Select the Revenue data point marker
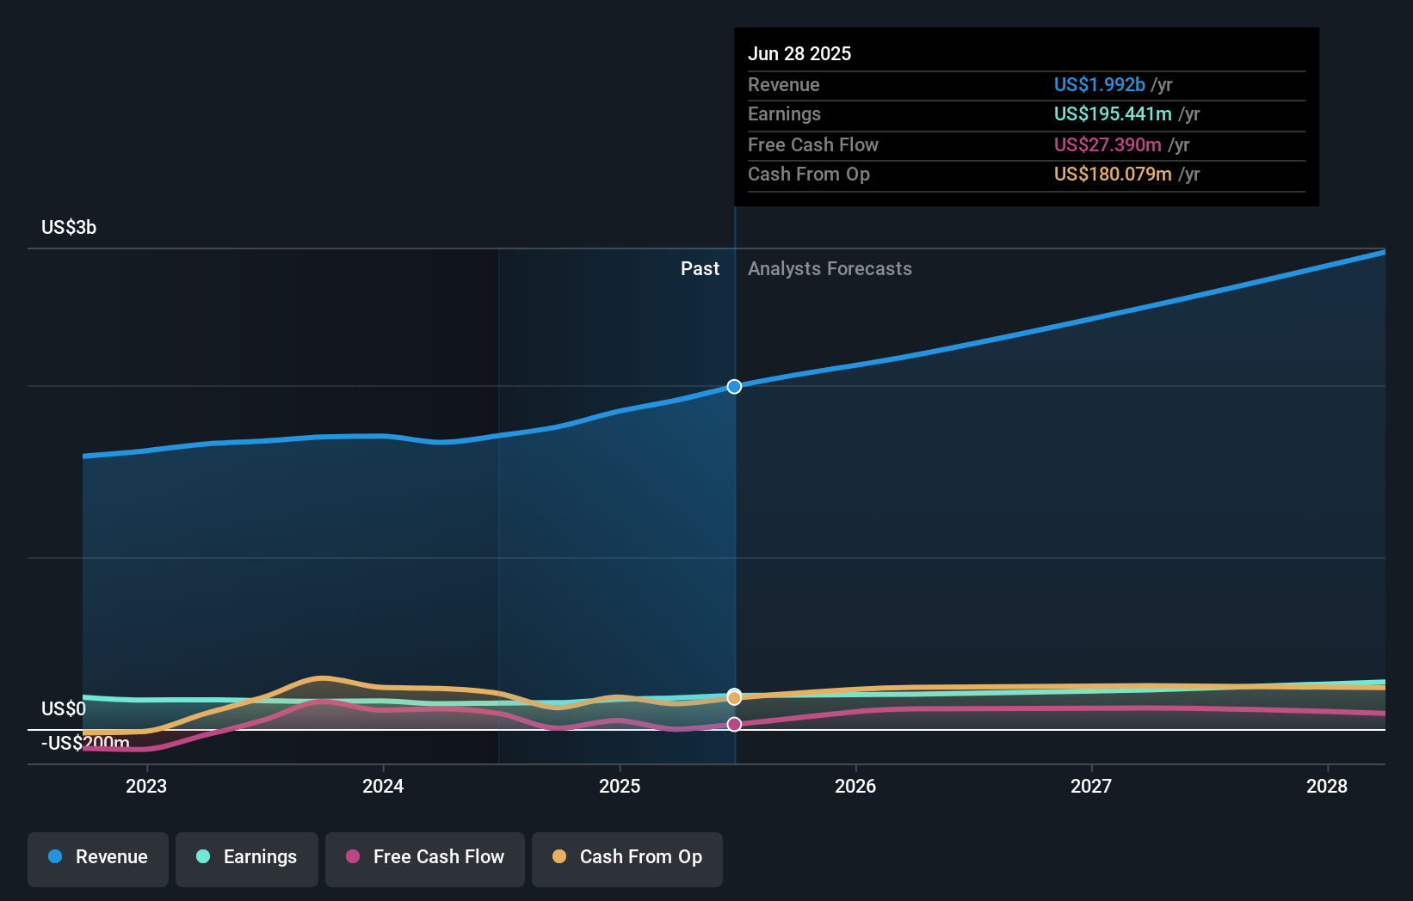This screenshot has height=901, width=1413. click(734, 387)
